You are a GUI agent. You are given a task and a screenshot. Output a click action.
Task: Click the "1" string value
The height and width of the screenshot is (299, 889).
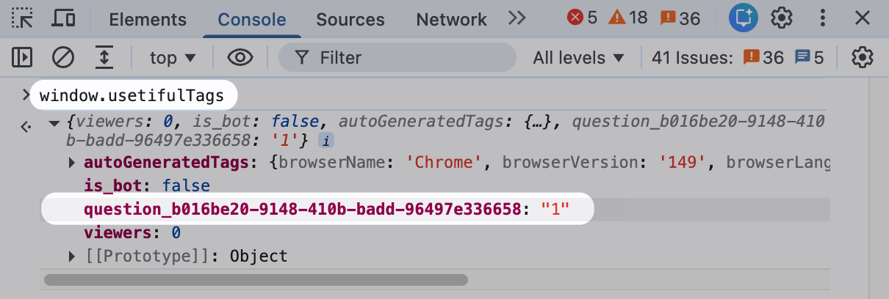556,211
